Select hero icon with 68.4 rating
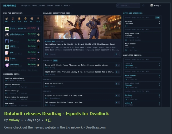 coord(7,19)
